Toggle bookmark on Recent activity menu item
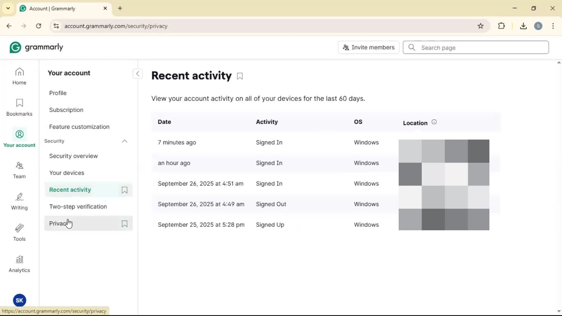562x316 pixels. point(124,190)
